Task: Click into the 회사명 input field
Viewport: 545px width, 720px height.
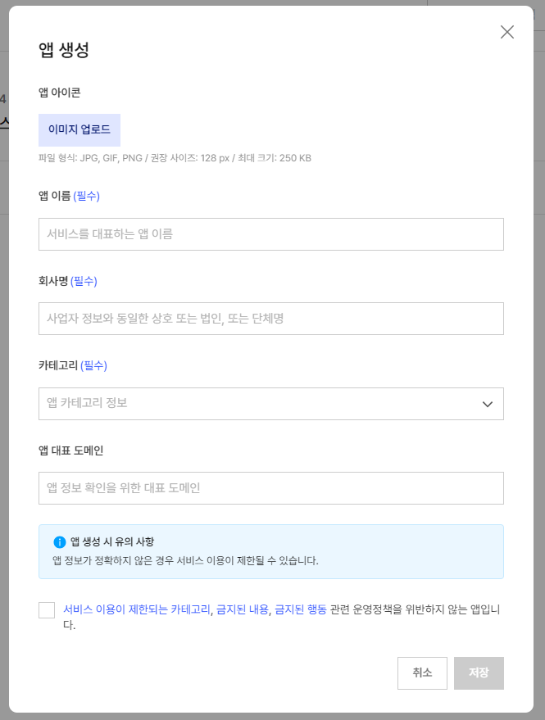Action: pyautogui.click(x=270, y=319)
